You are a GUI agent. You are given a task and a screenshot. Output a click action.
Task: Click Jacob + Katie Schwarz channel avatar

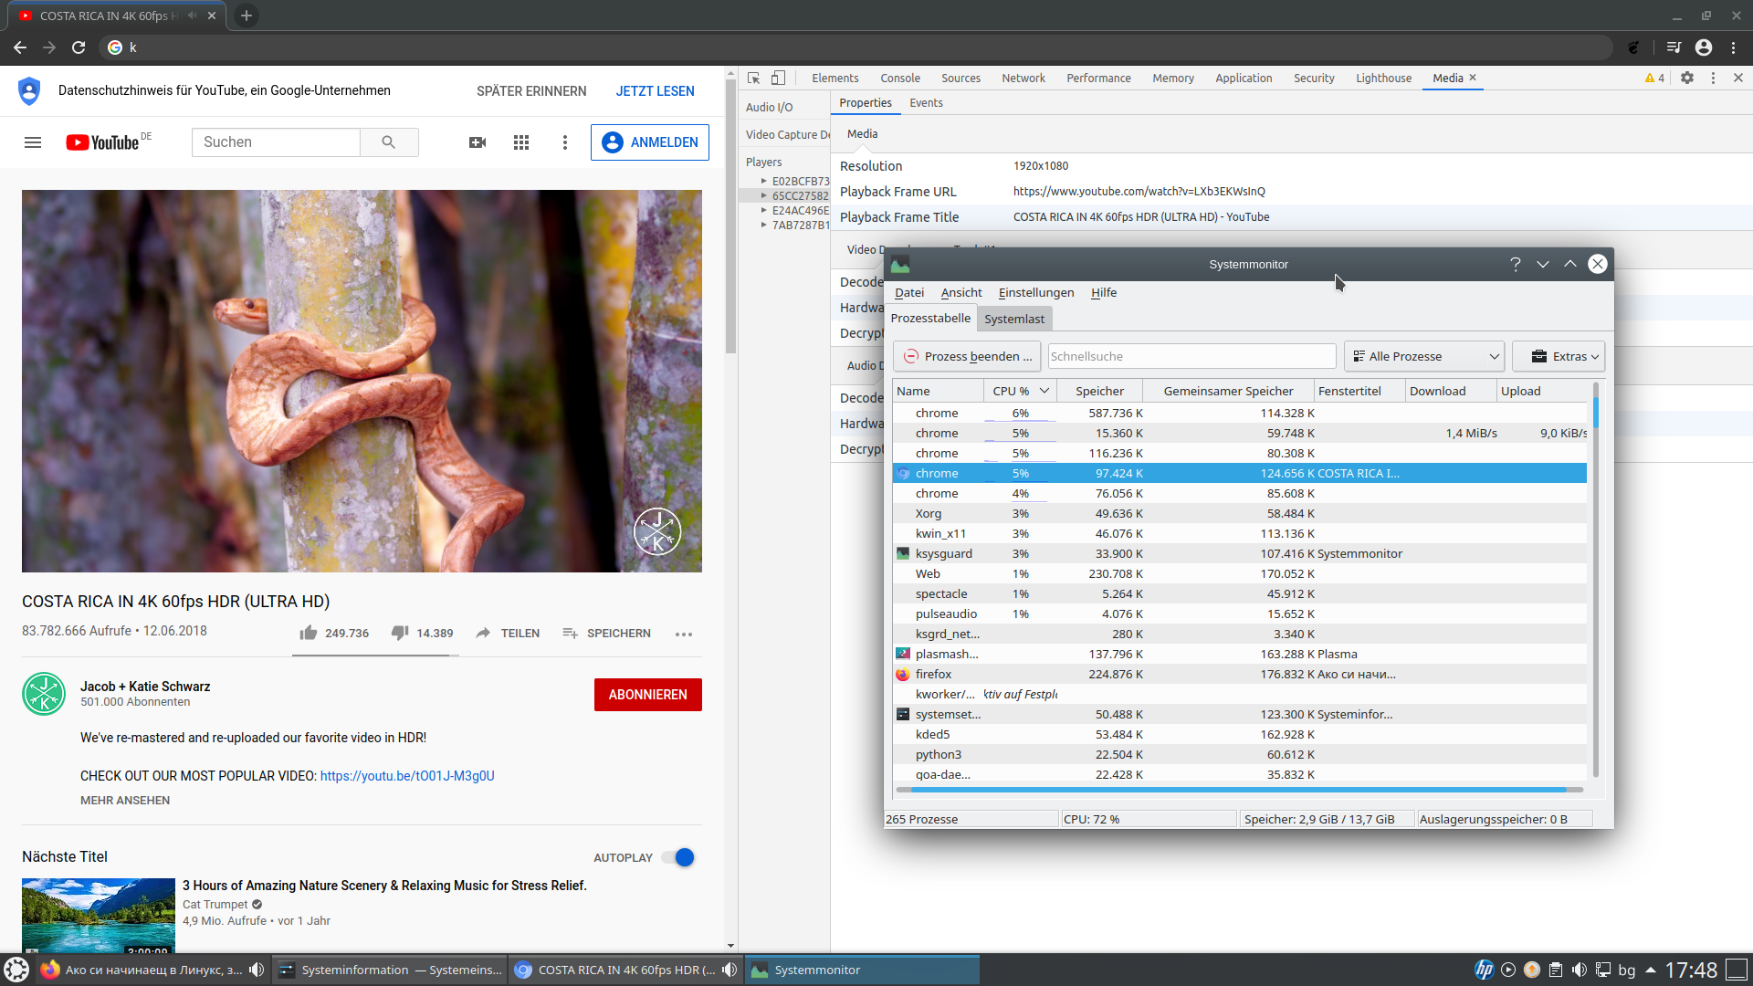point(44,694)
